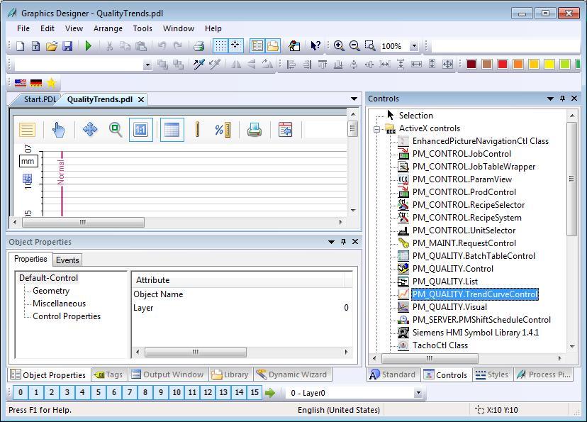Select Geometry in the property tree

[x=51, y=291]
